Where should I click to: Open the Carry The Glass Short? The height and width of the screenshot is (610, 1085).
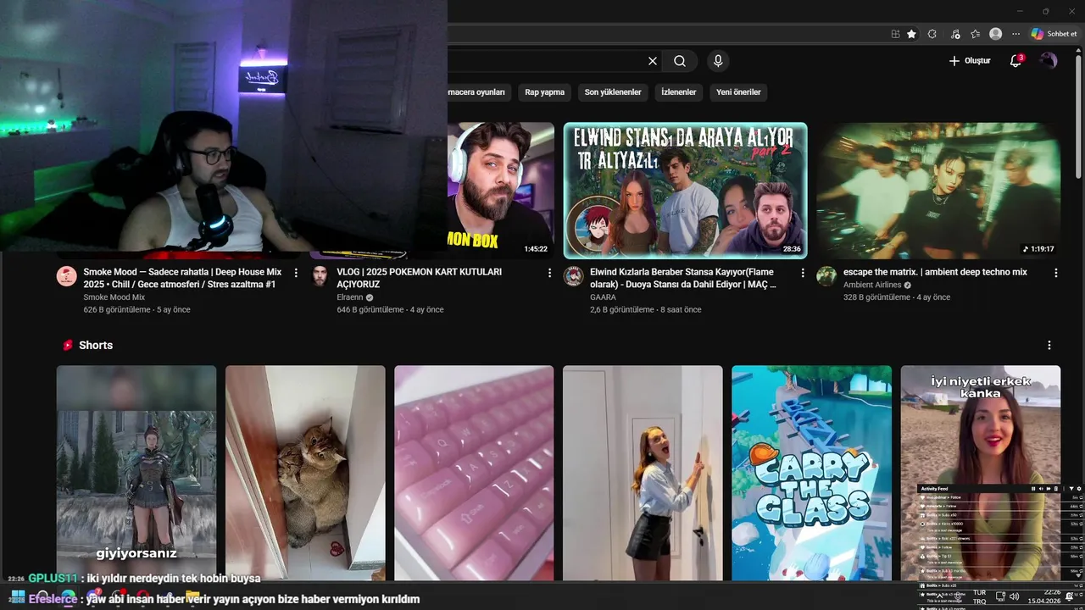pyautogui.click(x=811, y=473)
